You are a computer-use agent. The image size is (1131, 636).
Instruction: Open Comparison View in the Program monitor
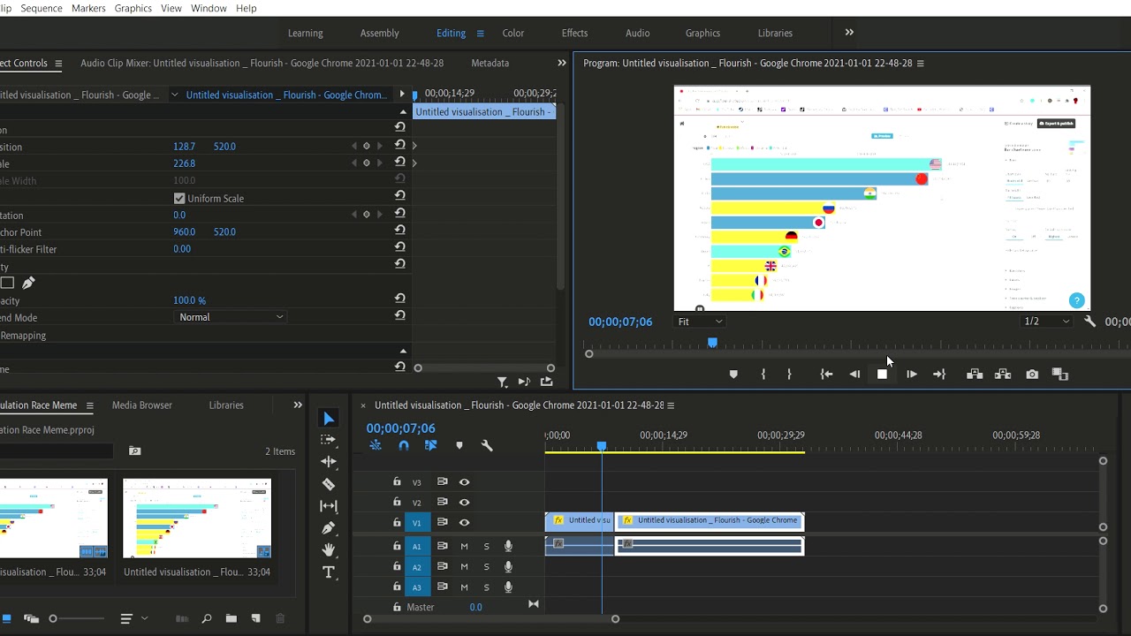1060,375
